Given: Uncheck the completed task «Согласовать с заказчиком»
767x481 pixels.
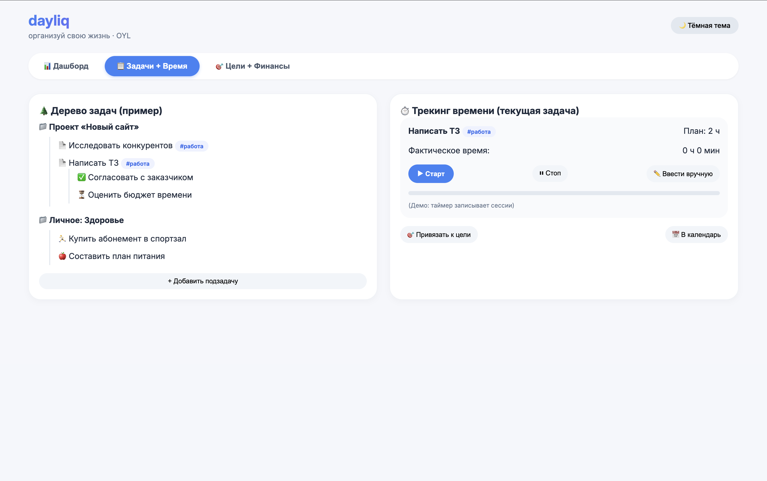Looking at the screenshot, I should (82, 177).
